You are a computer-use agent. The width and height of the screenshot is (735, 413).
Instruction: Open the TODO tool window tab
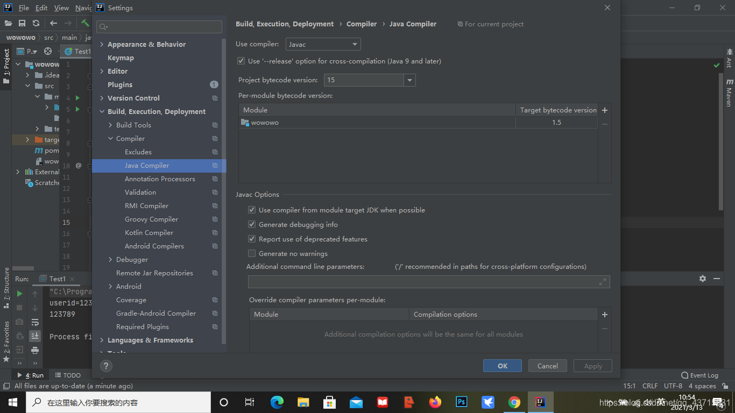point(68,375)
